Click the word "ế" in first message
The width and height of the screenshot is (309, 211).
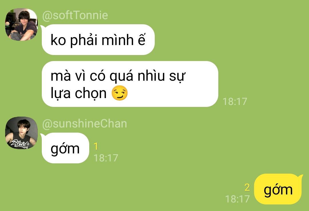(142, 40)
